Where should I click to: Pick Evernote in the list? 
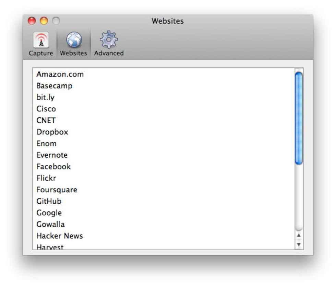coord(164,155)
